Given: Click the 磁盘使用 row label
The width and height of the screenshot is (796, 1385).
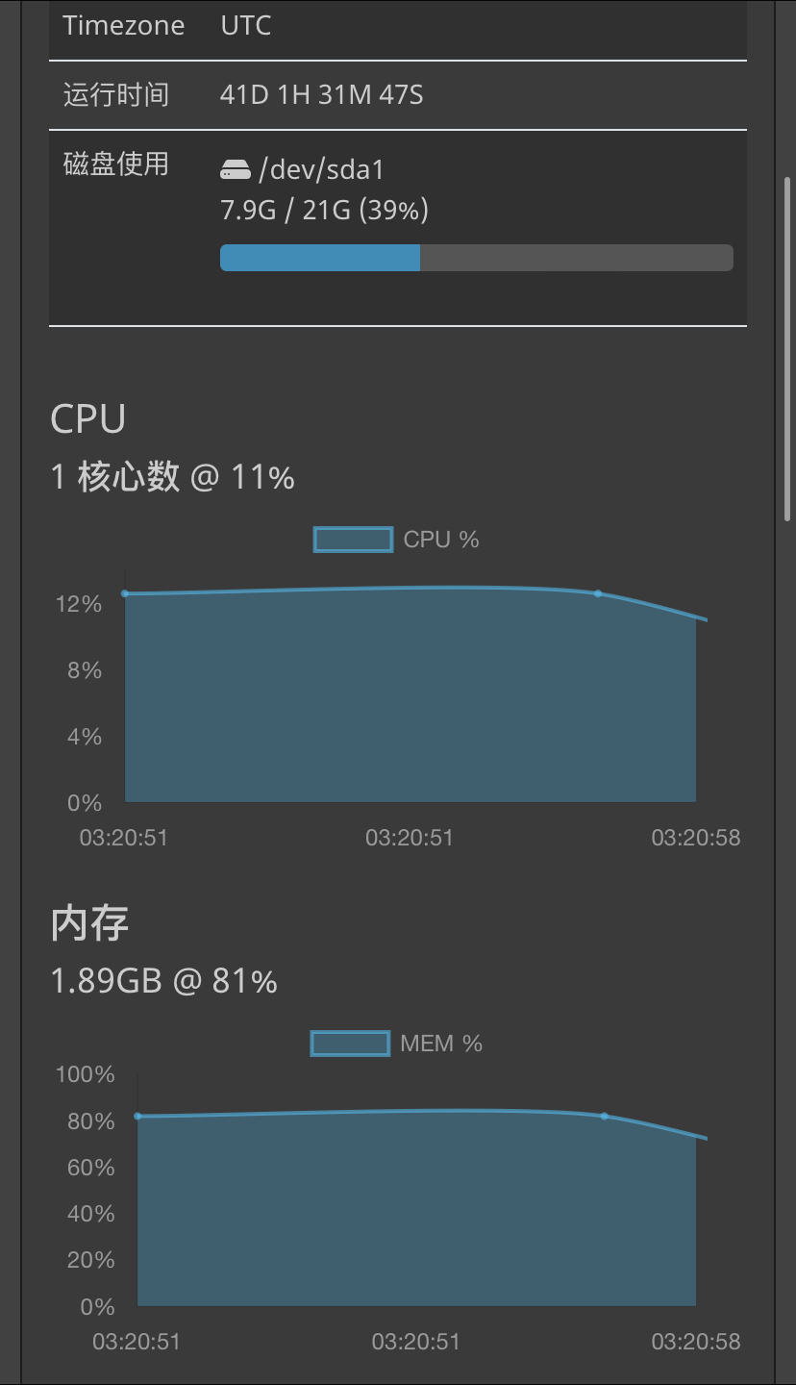Looking at the screenshot, I should [x=116, y=164].
